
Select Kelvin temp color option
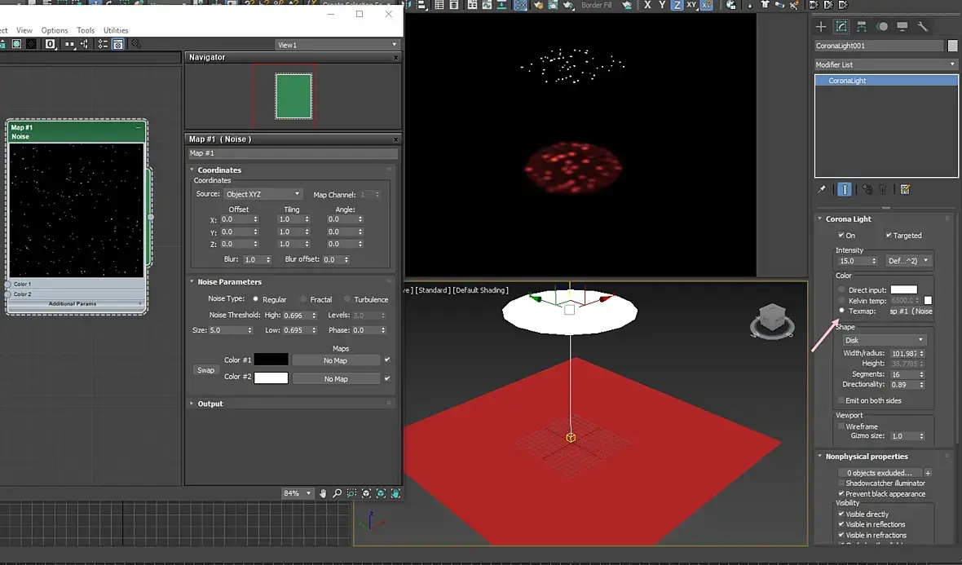point(841,301)
